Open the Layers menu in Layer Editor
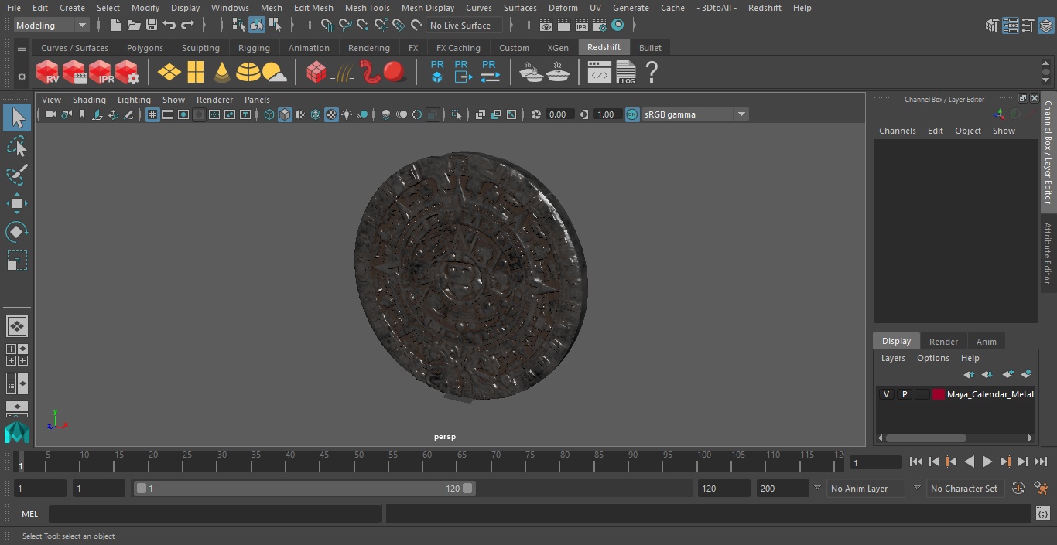Viewport: 1057px width, 545px height. tap(893, 358)
